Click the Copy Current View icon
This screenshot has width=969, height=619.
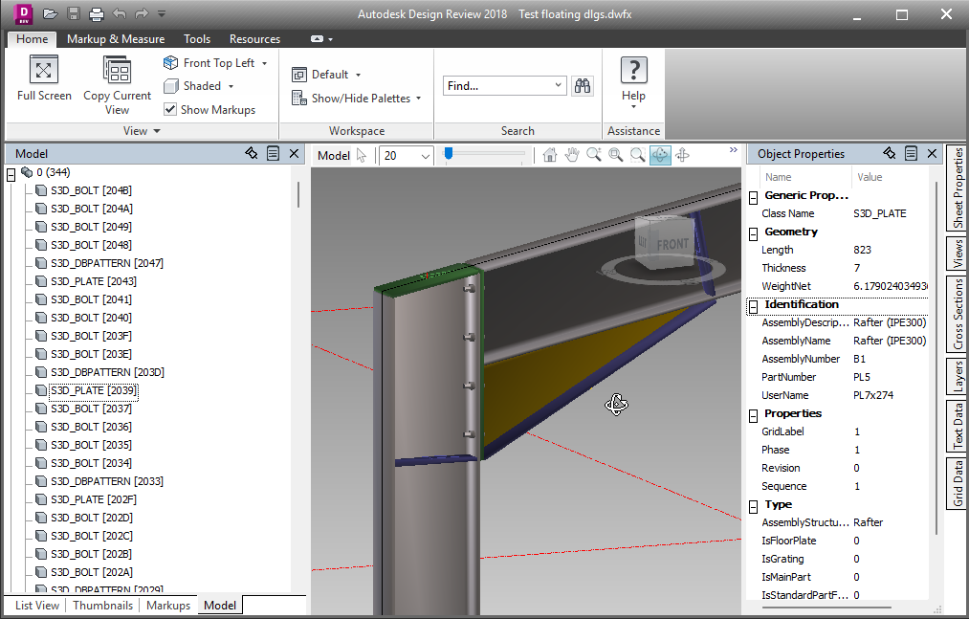click(x=117, y=71)
